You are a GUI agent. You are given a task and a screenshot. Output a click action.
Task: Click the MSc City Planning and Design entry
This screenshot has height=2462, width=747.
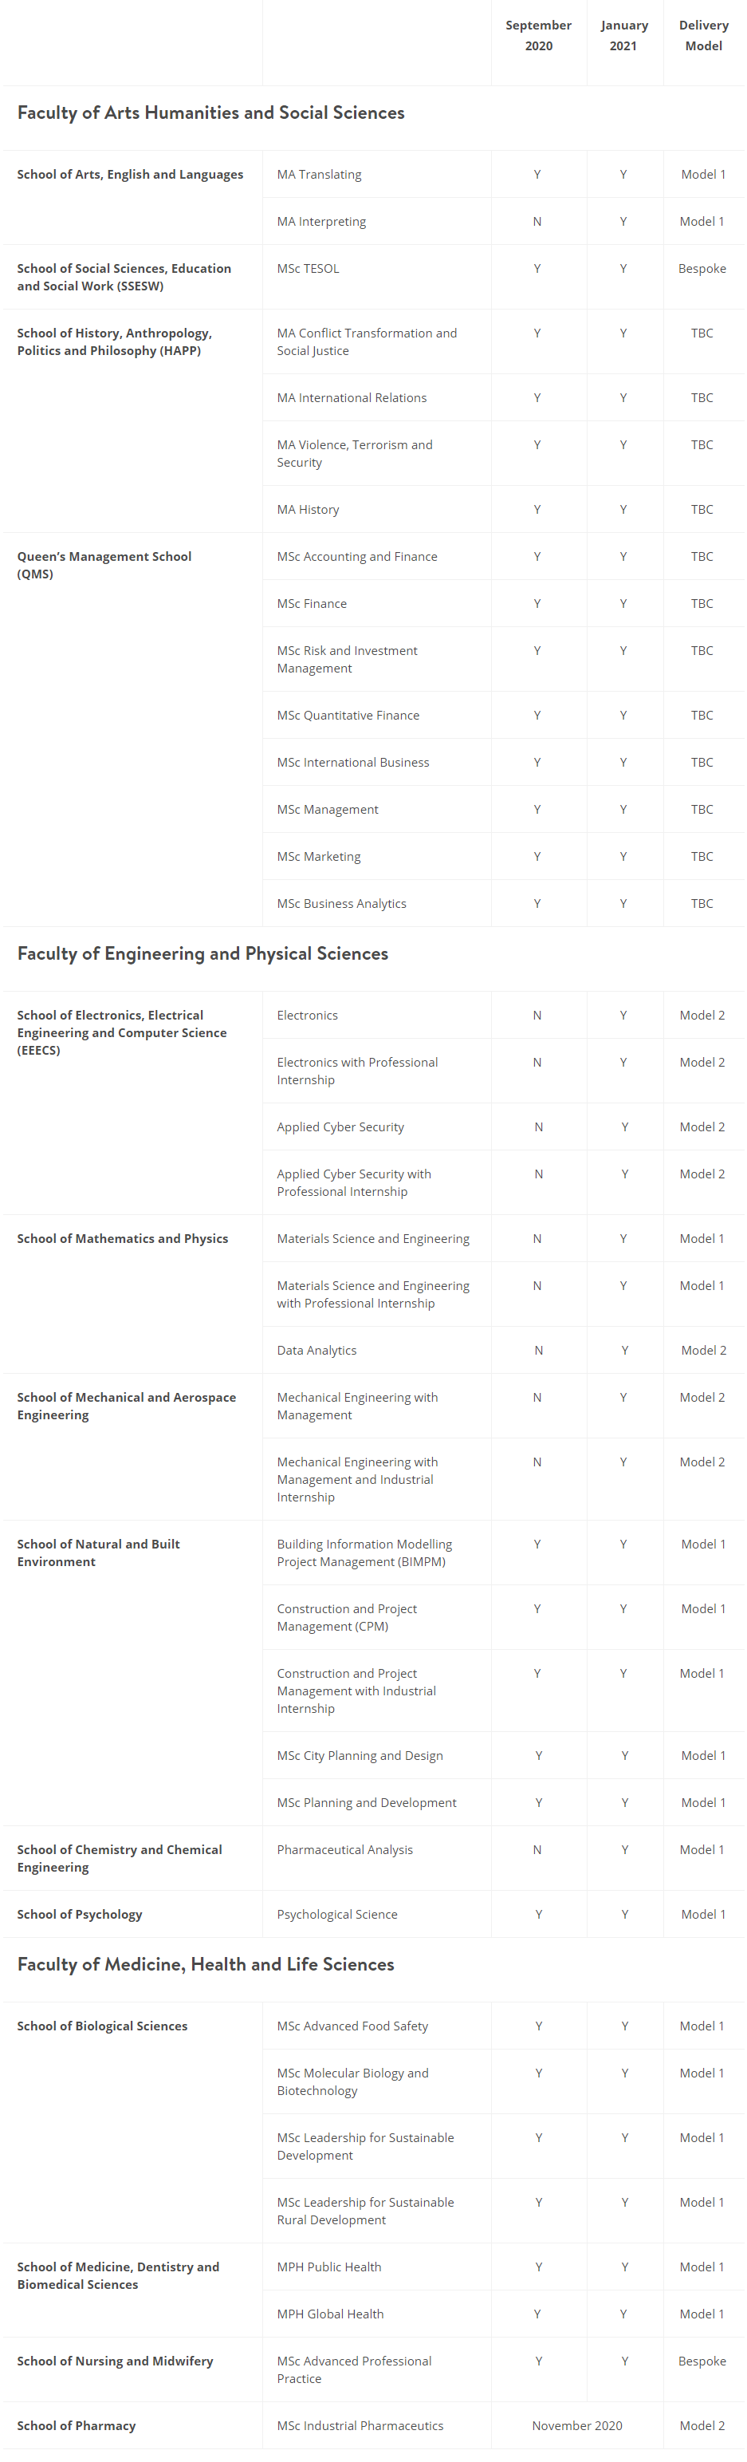pos(360,1756)
